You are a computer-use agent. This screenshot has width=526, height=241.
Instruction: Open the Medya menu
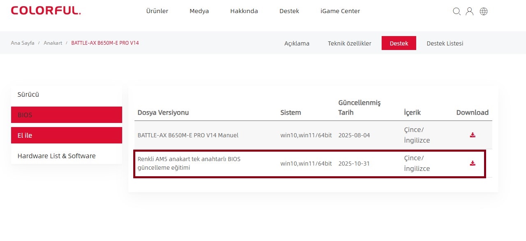click(x=199, y=11)
